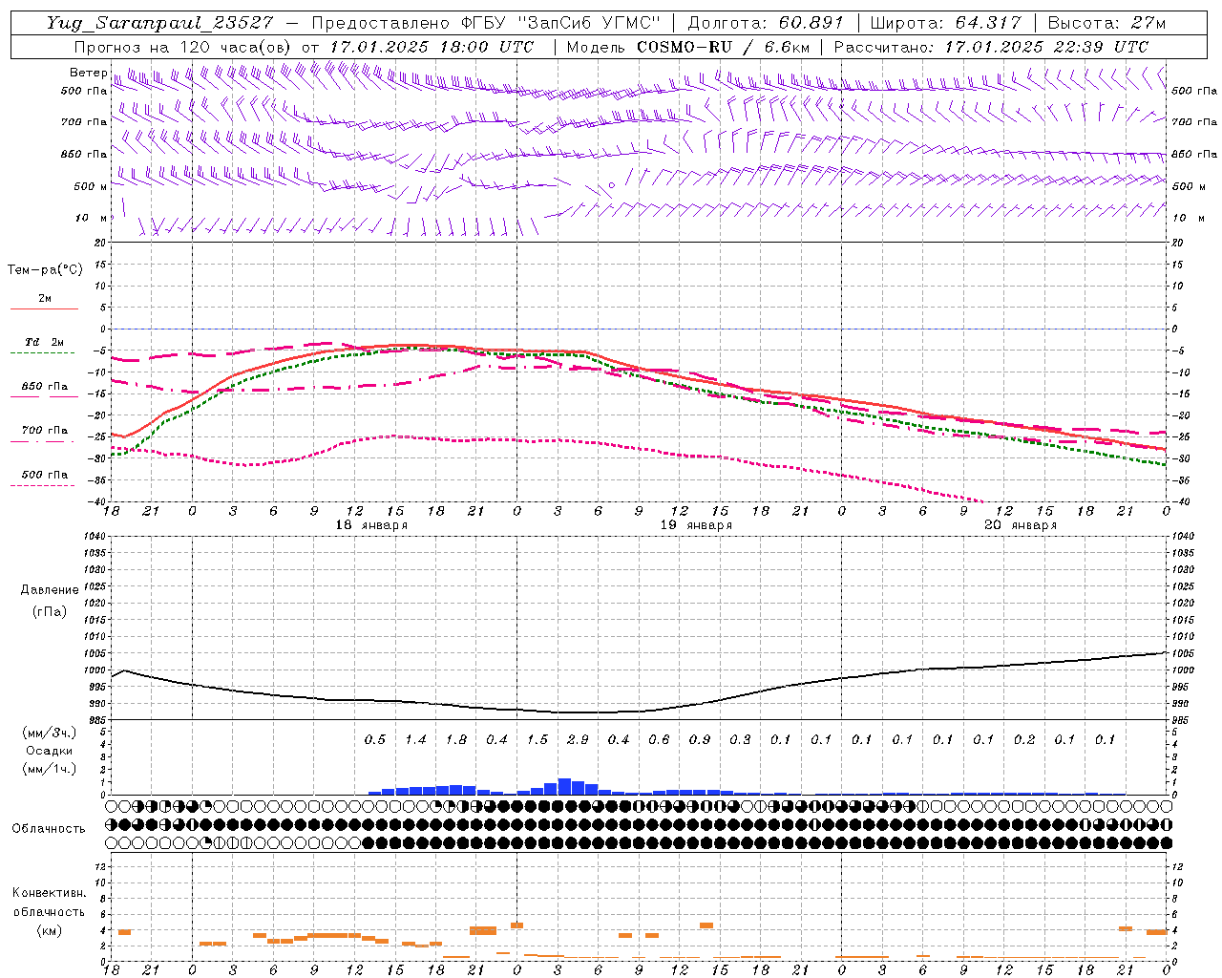The height and width of the screenshot is (978, 1222).
Task: Click the 18 января date label
Action: [371, 525]
